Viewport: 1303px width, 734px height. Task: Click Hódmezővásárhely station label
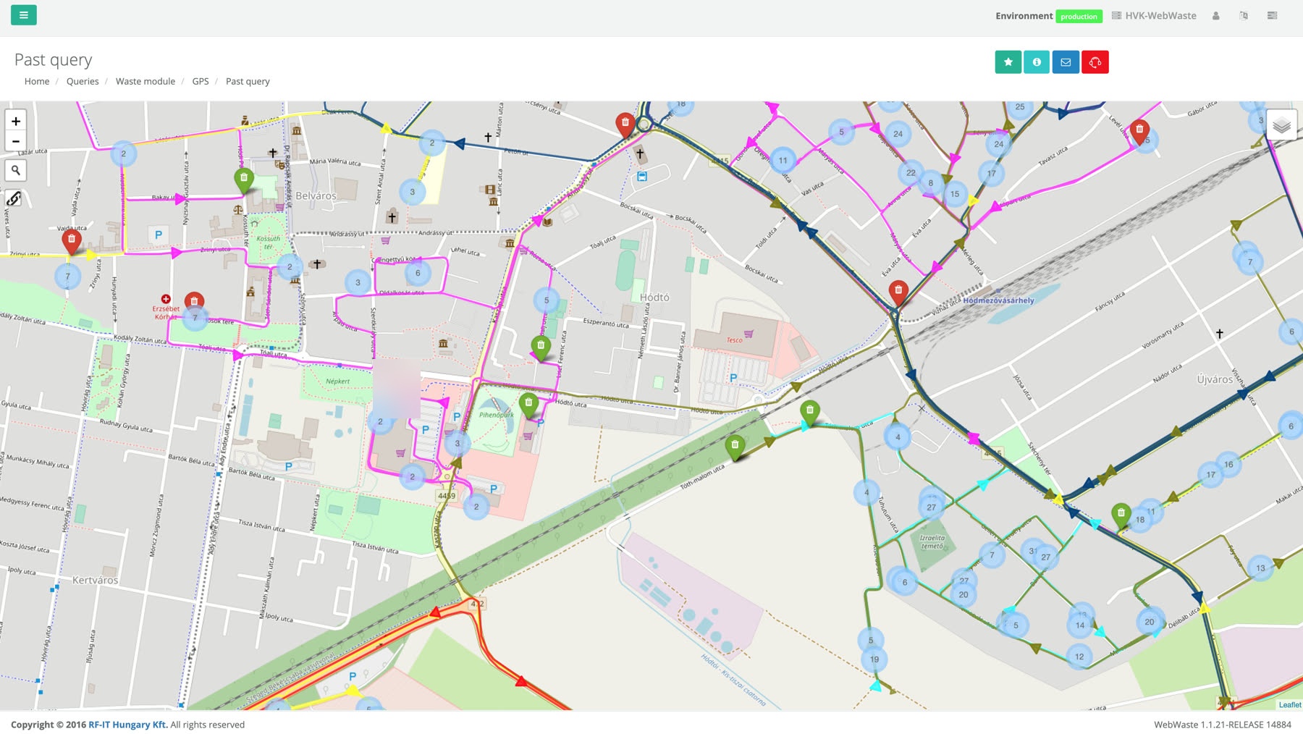click(998, 300)
